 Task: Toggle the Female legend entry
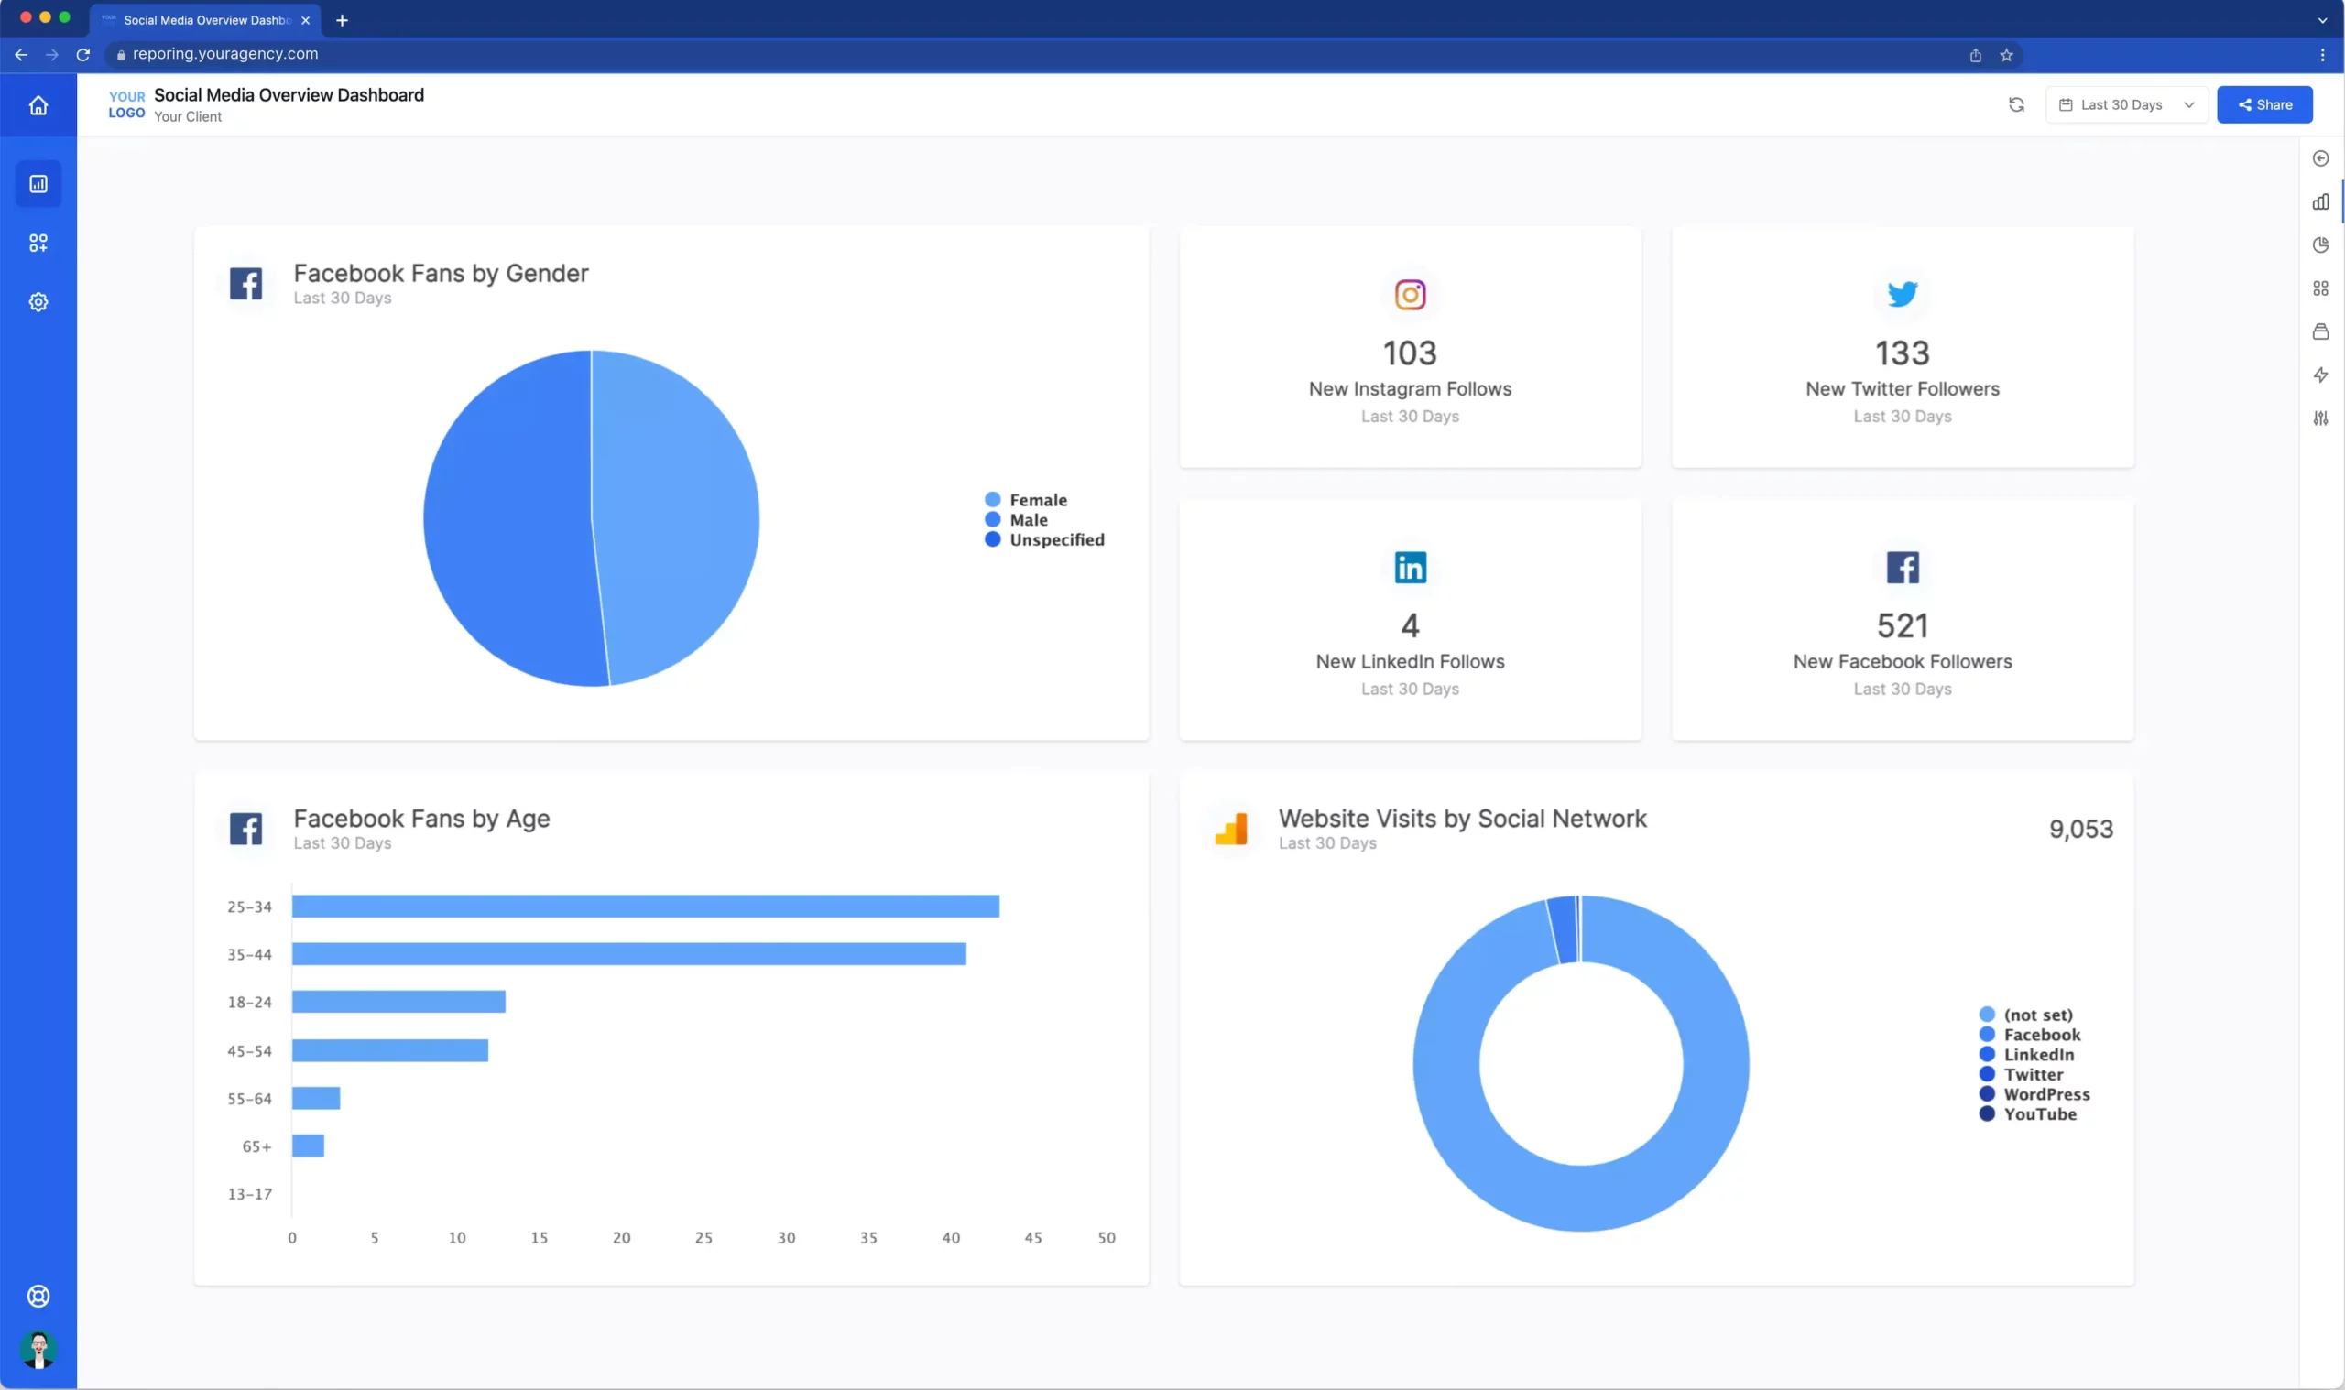pos(1026,499)
